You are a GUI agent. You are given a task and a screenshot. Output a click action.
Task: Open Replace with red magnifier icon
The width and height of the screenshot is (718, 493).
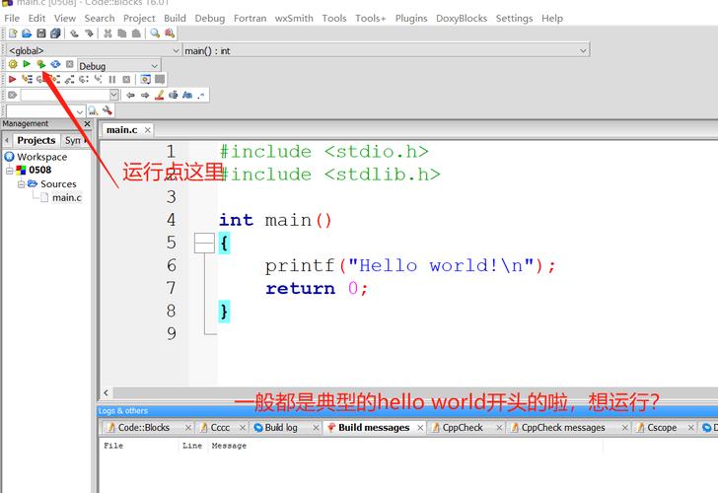pyautogui.click(x=170, y=34)
